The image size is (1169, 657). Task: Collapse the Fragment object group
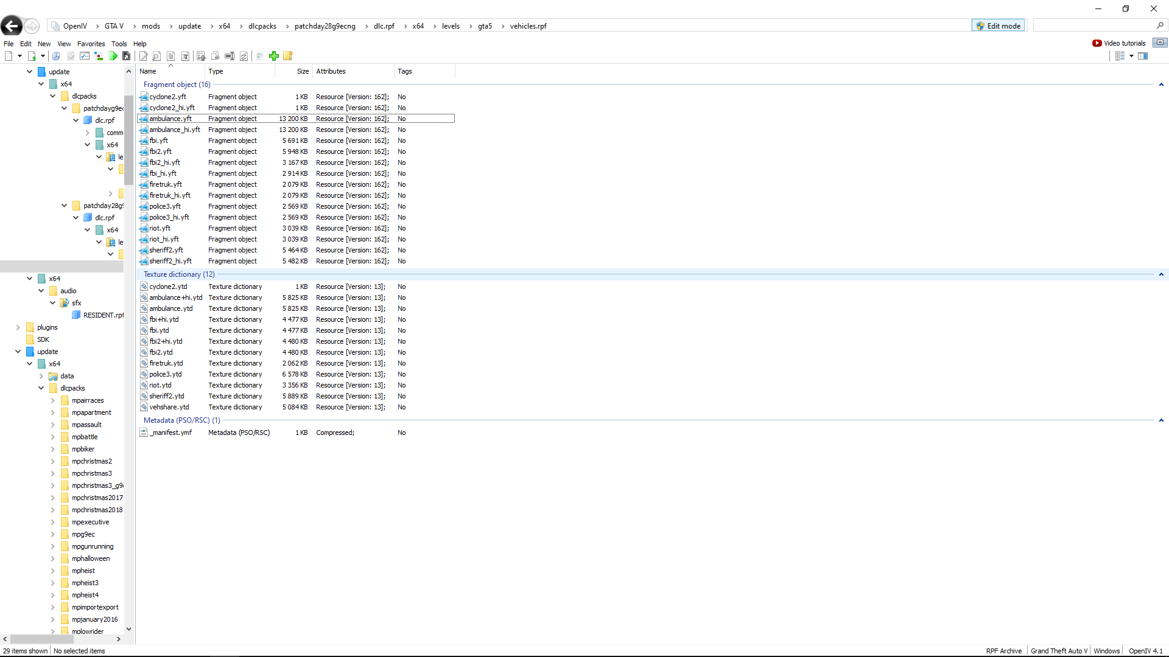pos(1161,85)
